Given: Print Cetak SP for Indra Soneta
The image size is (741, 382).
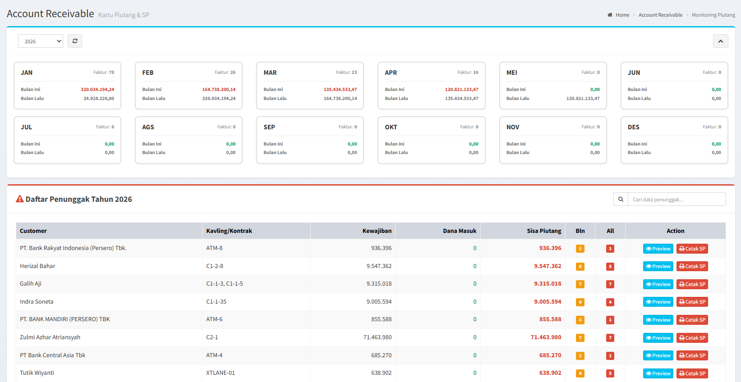Looking at the screenshot, I should (x=692, y=302).
